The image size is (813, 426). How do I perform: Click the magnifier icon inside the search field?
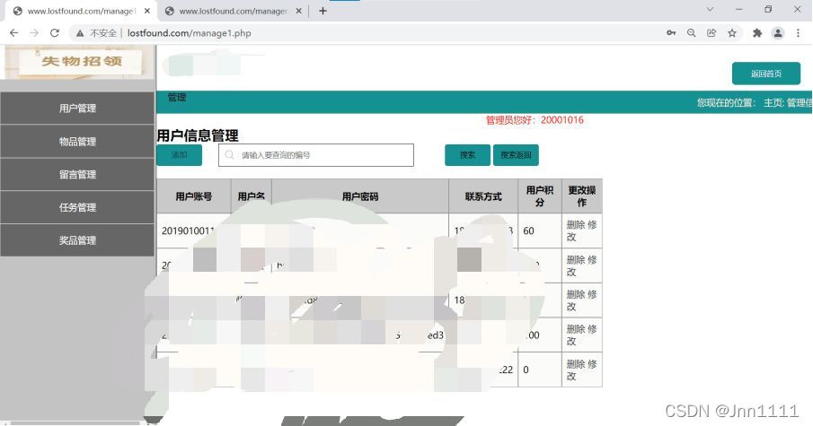[x=230, y=155]
